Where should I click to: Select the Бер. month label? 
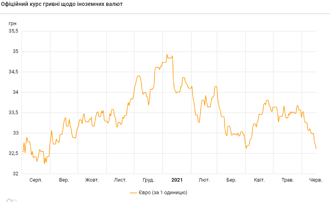coord(231,180)
